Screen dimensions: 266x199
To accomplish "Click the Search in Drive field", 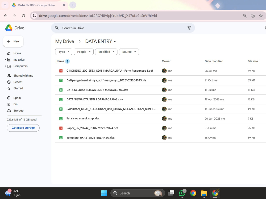I will point(123,28).
